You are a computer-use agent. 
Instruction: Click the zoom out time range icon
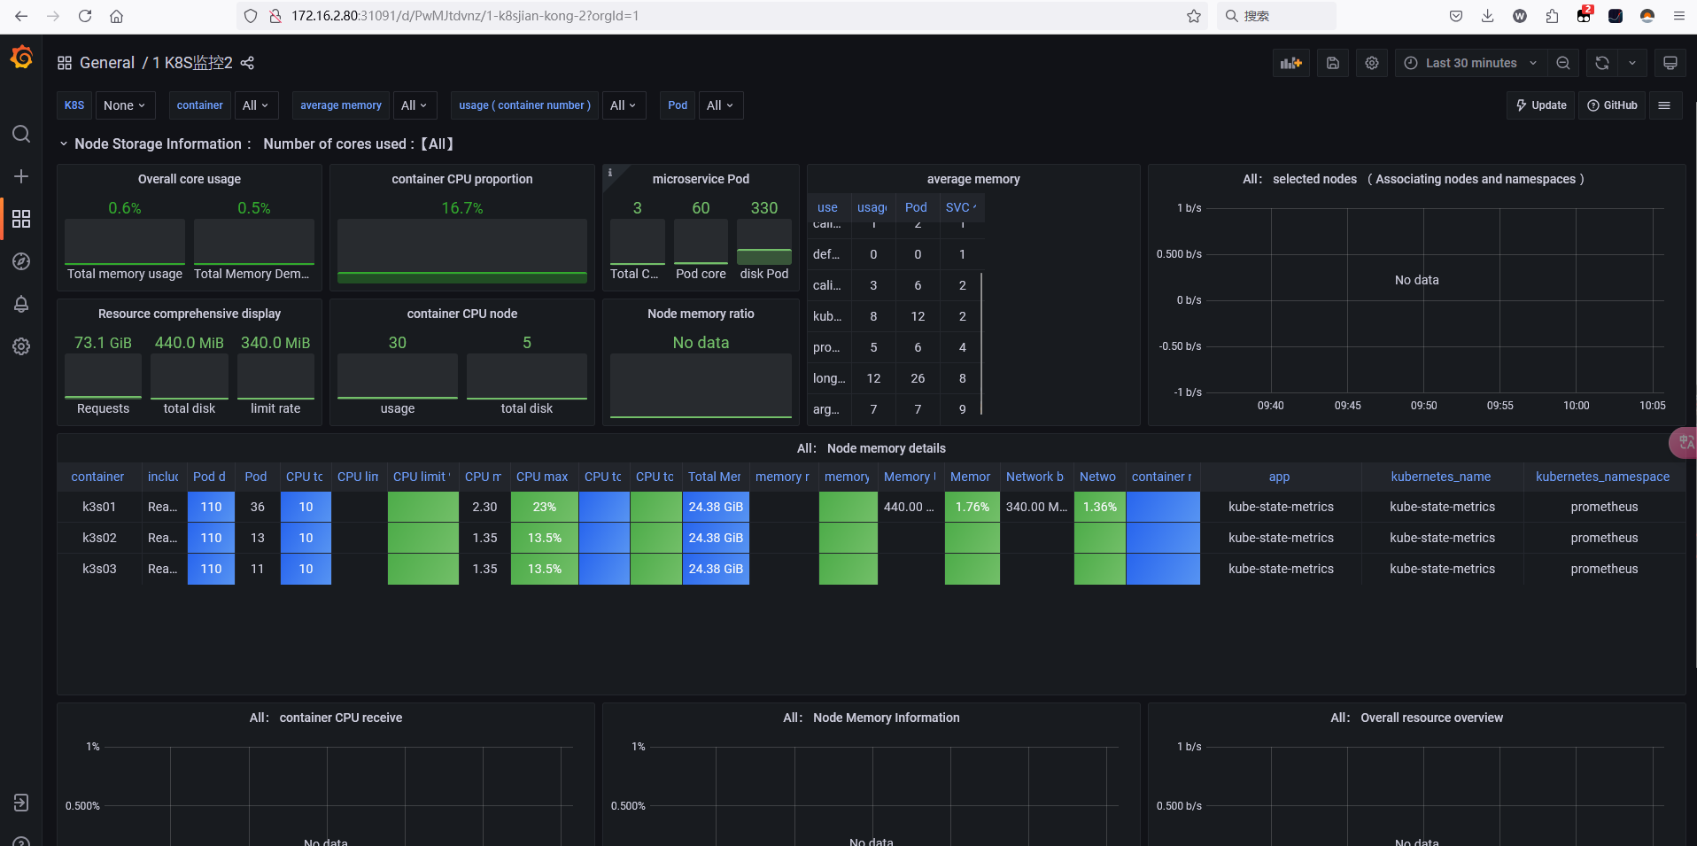coord(1562,63)
